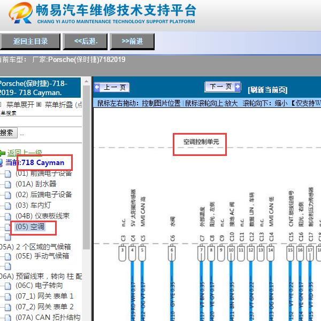Click document icon beside (07_2) 网关 表单 2

[8, 307]
